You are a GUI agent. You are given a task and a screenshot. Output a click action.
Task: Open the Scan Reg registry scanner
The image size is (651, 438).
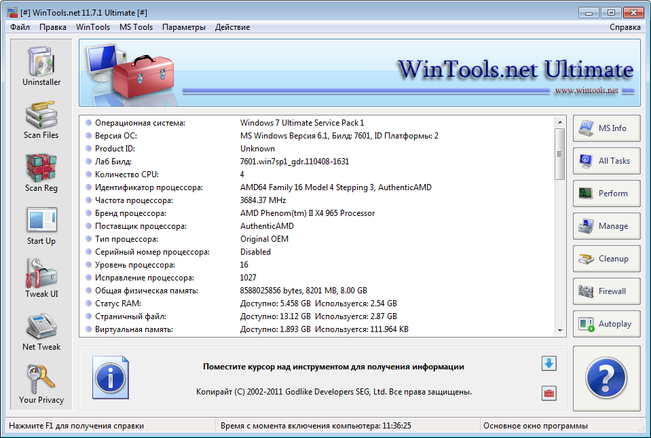(x=41, y=172)
